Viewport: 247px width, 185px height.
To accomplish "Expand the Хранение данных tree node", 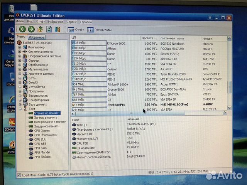I will click(x=20, y=74).
